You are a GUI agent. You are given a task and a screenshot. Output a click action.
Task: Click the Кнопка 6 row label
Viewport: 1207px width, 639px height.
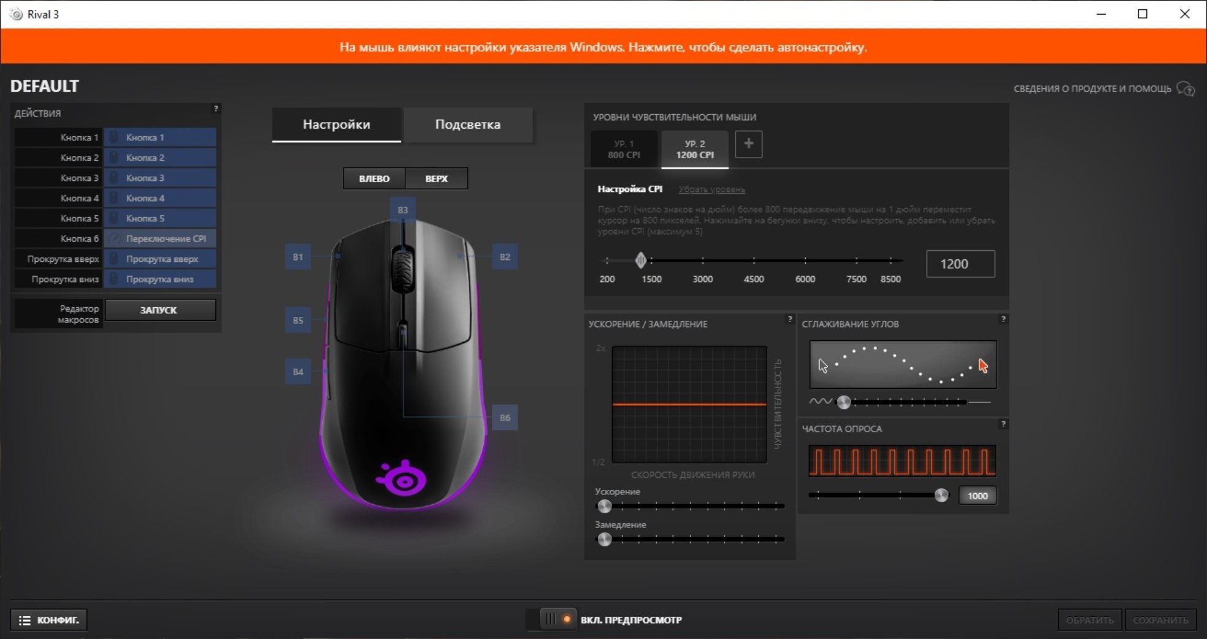point(79,239)
